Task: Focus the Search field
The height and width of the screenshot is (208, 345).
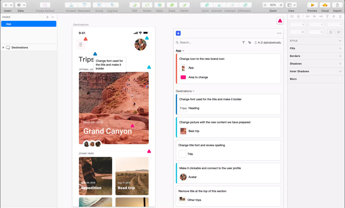Action: coord(207,43)
